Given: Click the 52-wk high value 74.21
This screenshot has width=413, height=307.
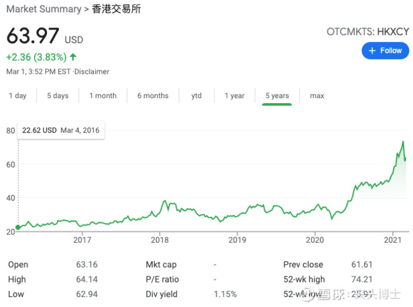Looking at the screenshot, I should pyautogui.click(x=362, y=279).
